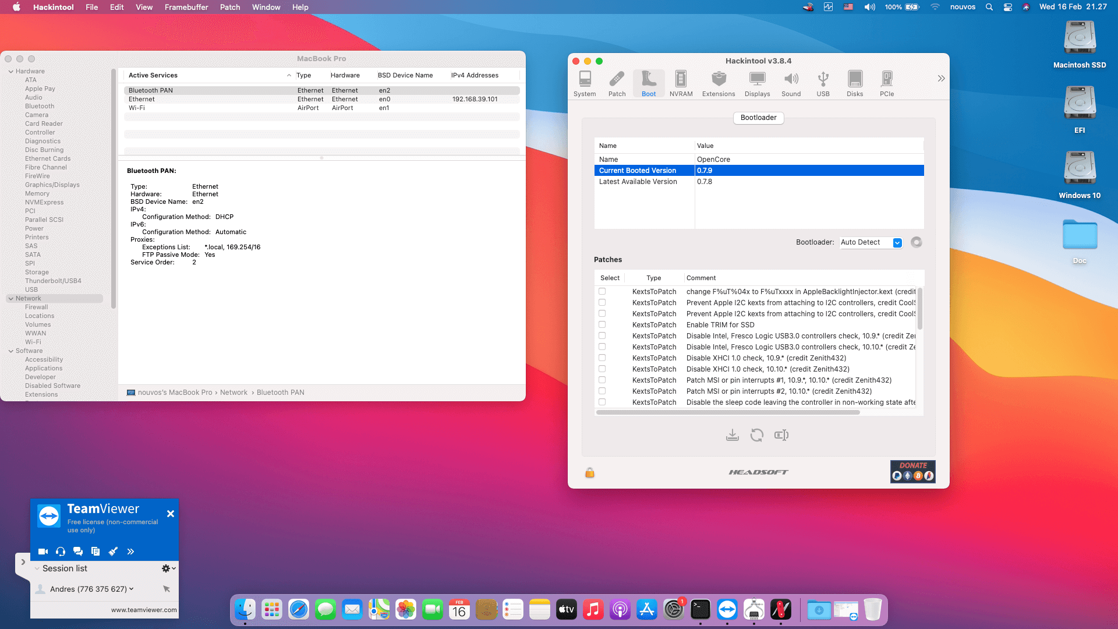Tick the AppleBacklightInjector patch checkbox

click(602, 292)
